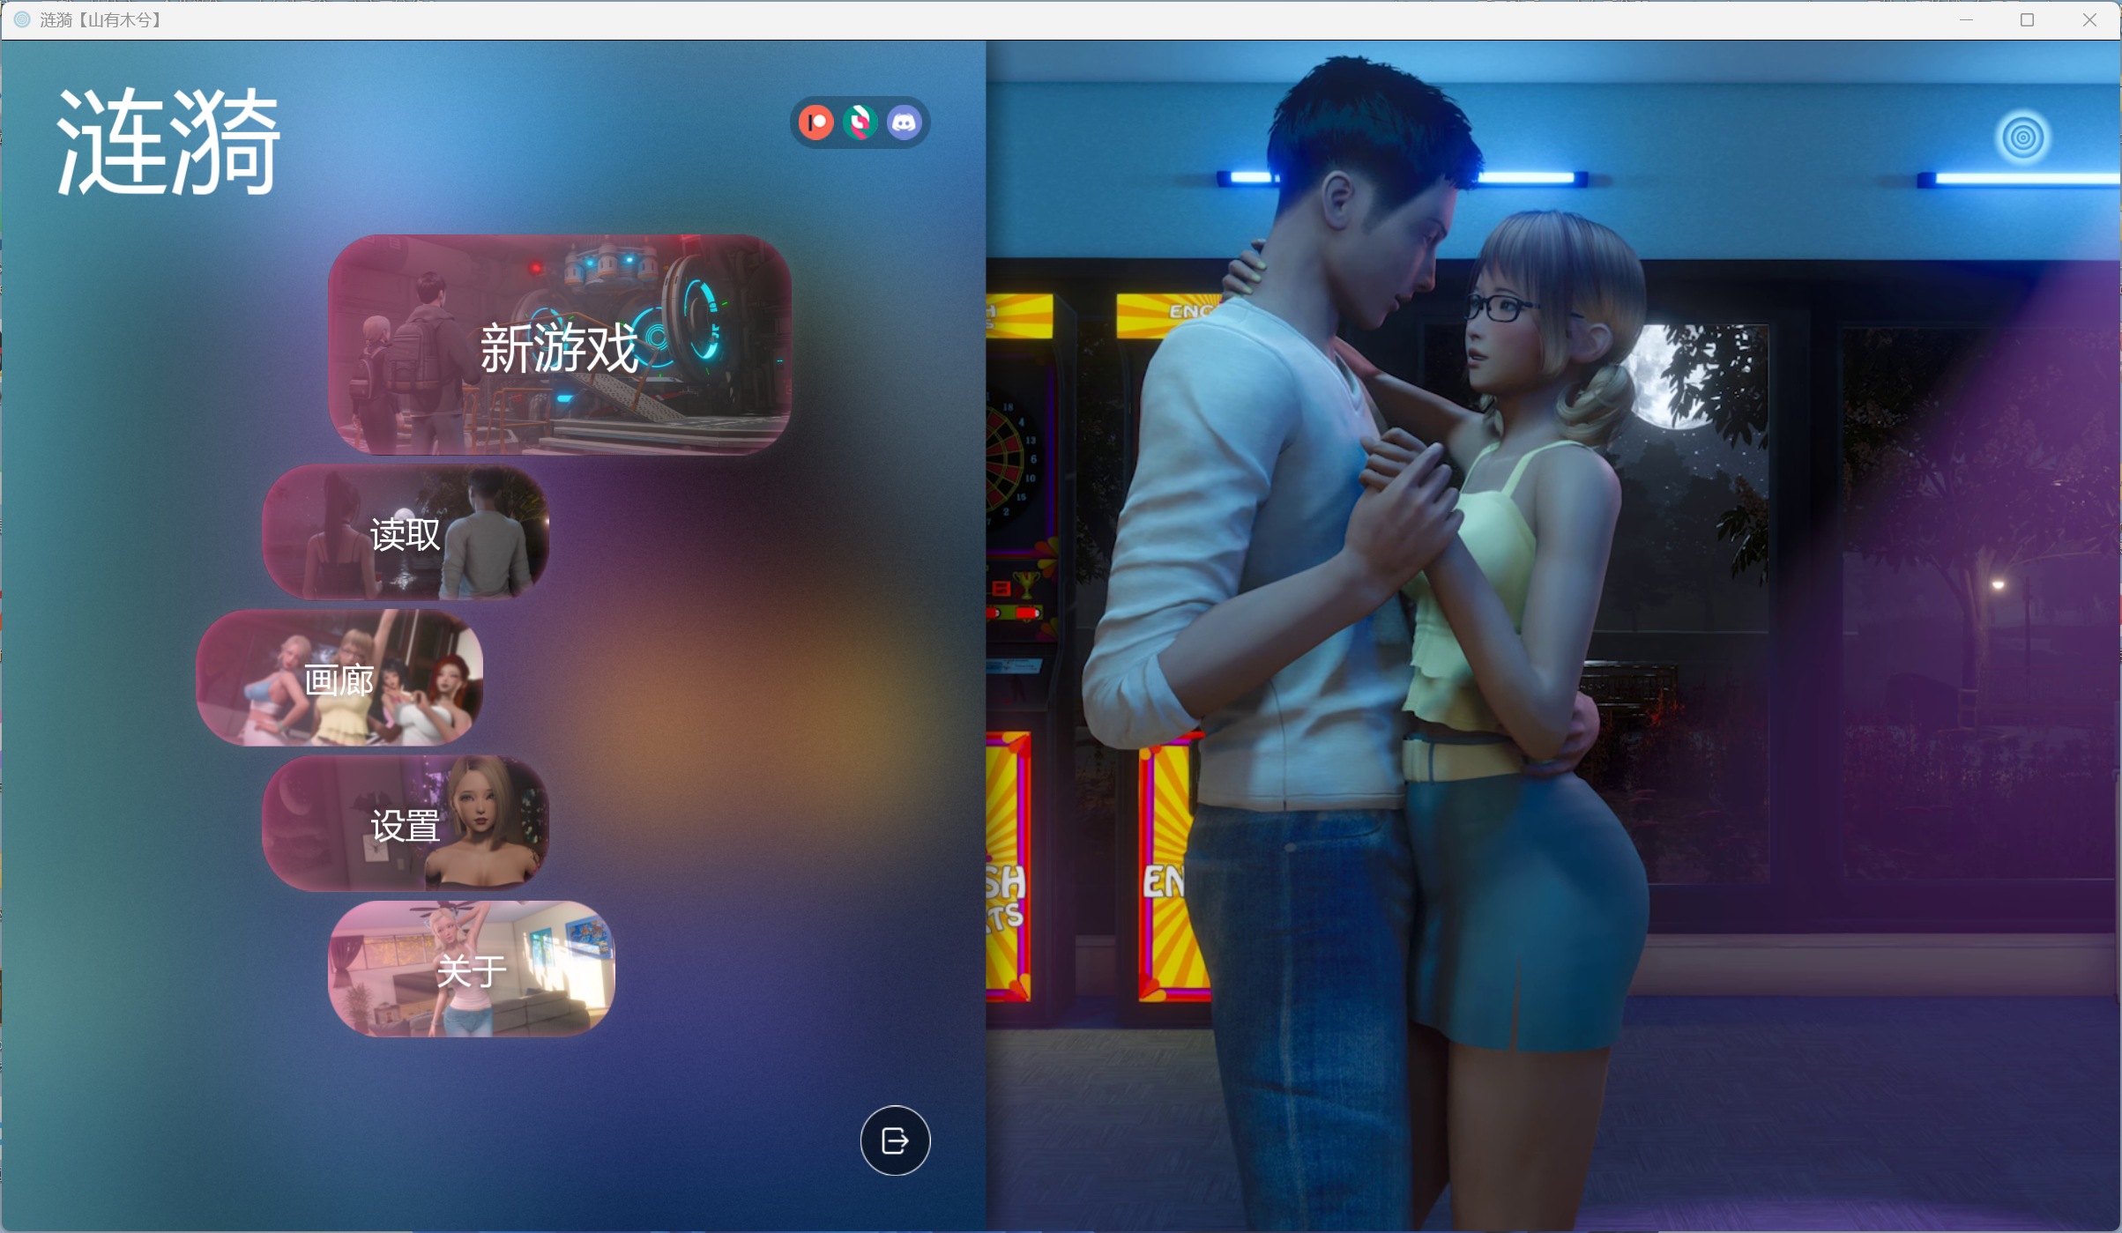Click the app icon in title bar
The width and height of the screenshot is (2122, 1233).
tap(22, 19)
